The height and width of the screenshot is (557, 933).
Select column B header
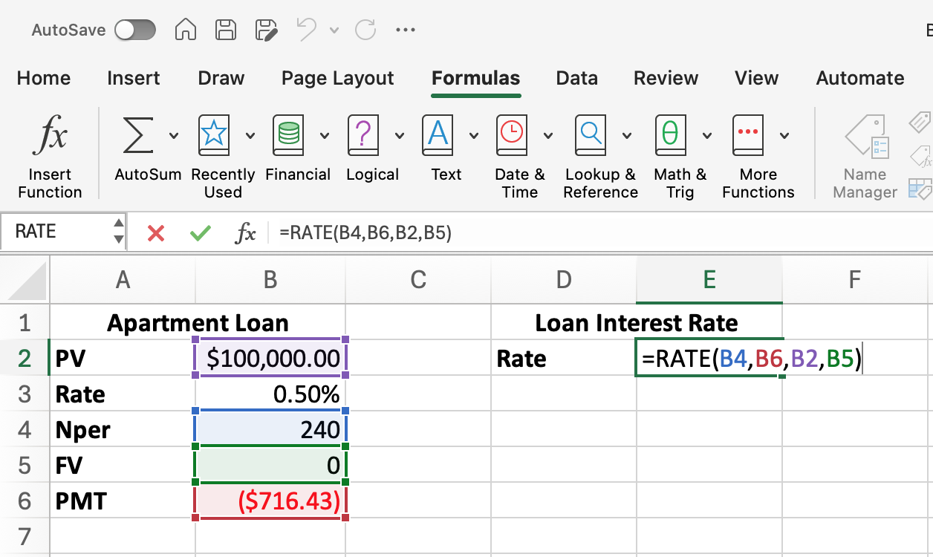(x=270, y=280)
